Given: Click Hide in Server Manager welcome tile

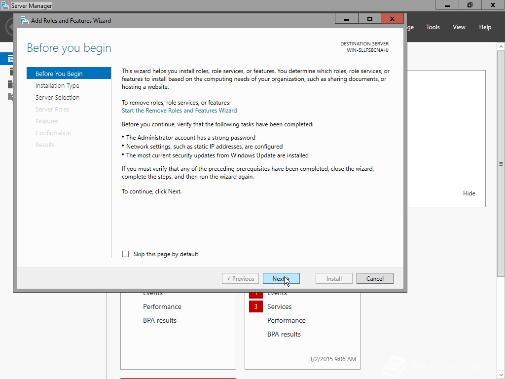Looking at the screenshot, I should point(469,193).
